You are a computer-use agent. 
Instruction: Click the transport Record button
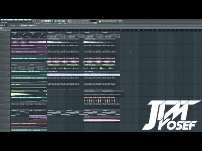pos(52,21)
